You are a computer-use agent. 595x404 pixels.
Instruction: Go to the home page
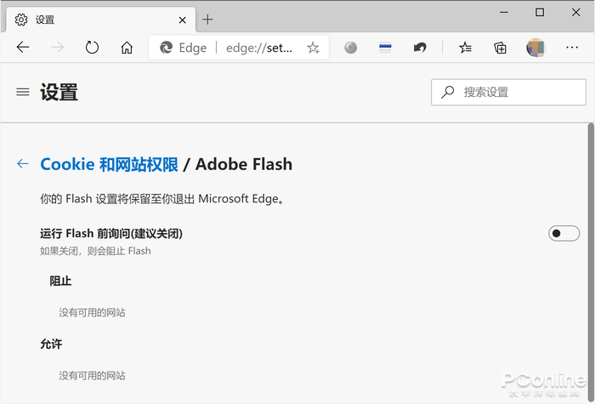tap(127, 48)
